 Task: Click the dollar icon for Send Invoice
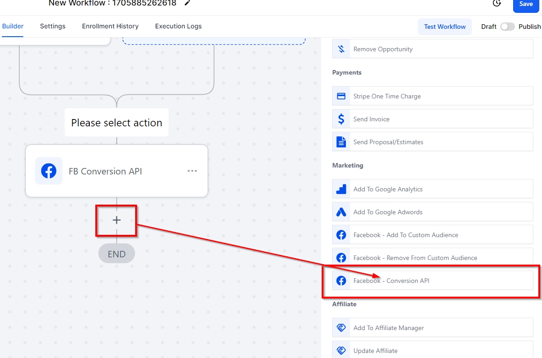pos(341,119)
